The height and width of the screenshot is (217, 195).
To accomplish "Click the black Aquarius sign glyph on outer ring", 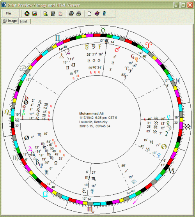I will [x=187, y=127].
